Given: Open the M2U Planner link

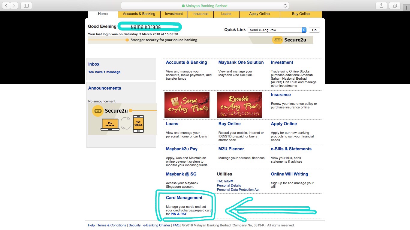Looking at the screenshot, I should 231,149.
